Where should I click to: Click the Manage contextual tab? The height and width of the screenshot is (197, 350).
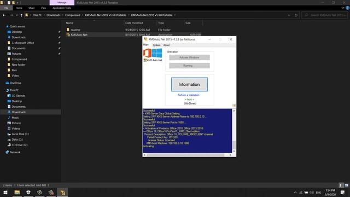[x=62, y=2]
